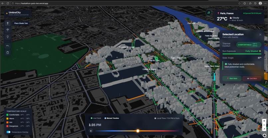Screen dimensions: 268x138
Task: Click the green map pin marker
Action: [156, 59]
